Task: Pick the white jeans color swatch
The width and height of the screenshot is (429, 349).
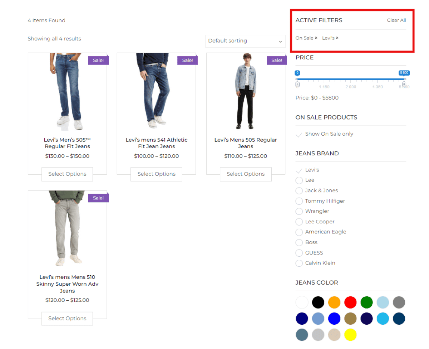Action: (x=302, y=302)
